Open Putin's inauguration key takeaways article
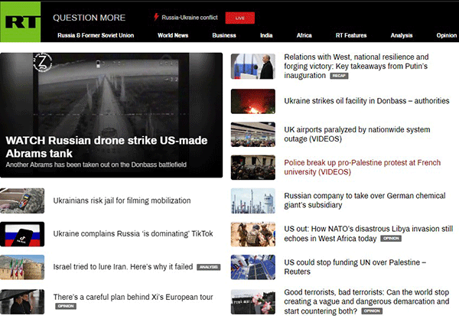The height and width of the screenshot is (316, 459). pyautogui.click(x=356, y=66)
